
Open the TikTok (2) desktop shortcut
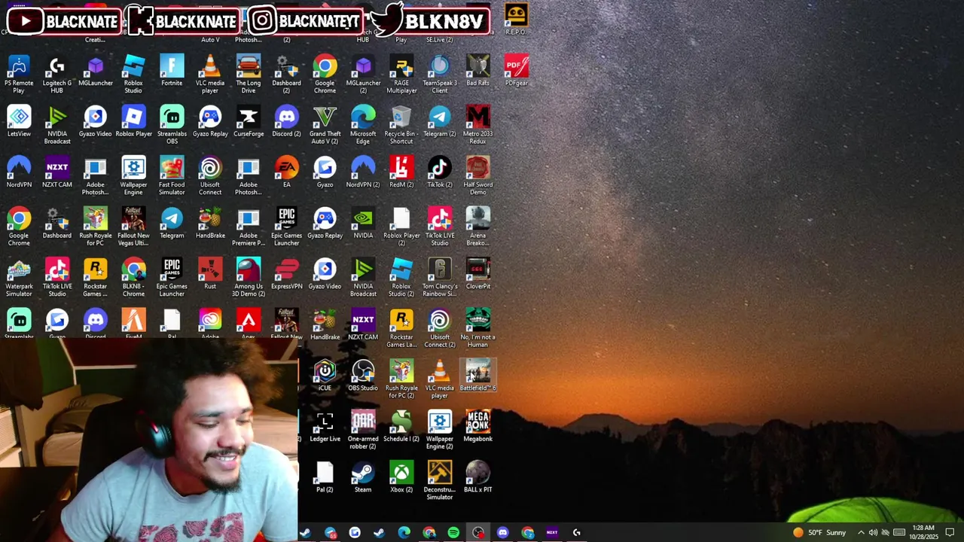pyautogui.click(x=440, y=172)
